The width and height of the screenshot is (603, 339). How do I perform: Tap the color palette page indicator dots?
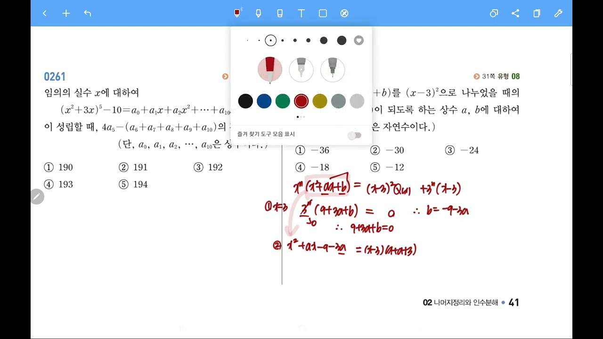(301, 117)
